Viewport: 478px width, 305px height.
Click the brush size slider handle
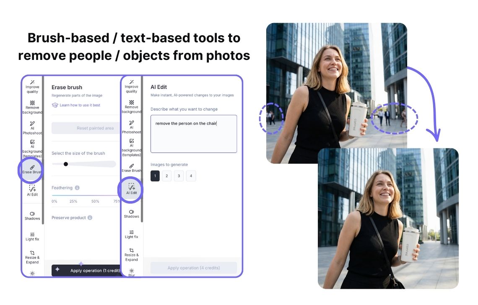coord(66,164)
